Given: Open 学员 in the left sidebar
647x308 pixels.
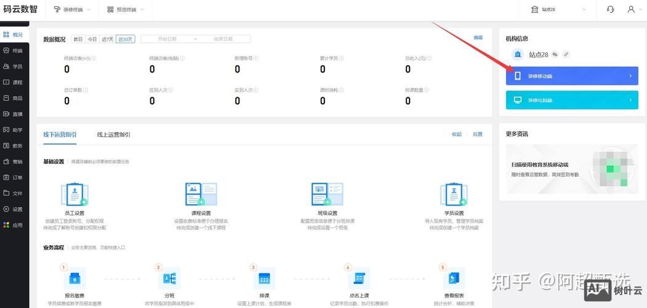Looking at the screenshot, I should coord(14,67).
